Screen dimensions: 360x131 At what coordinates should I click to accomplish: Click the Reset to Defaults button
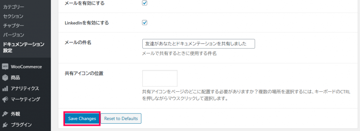pos(121,119)
